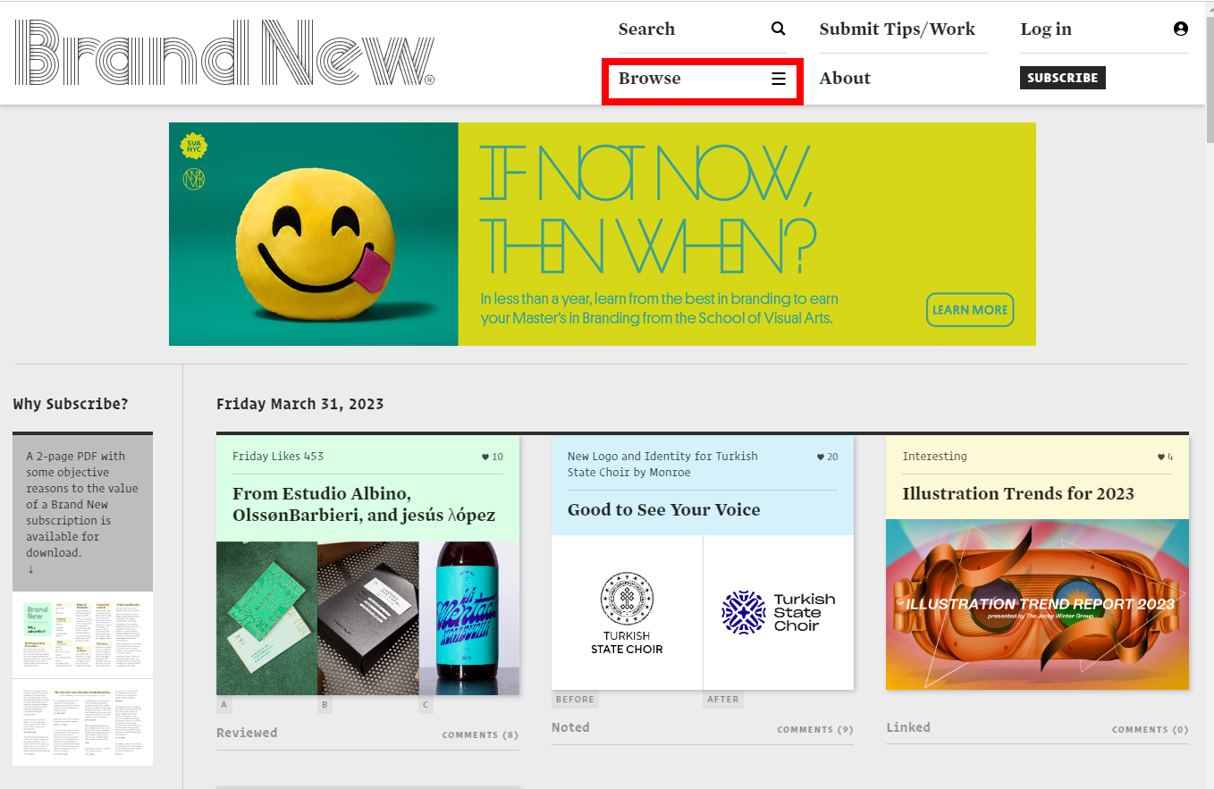Like the Illustration Trends heart icon

[x=1161, y=457]
